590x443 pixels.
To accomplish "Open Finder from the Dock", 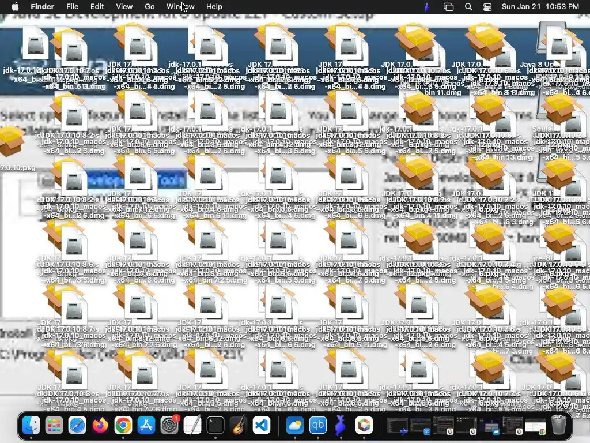I will click(31, 425).
